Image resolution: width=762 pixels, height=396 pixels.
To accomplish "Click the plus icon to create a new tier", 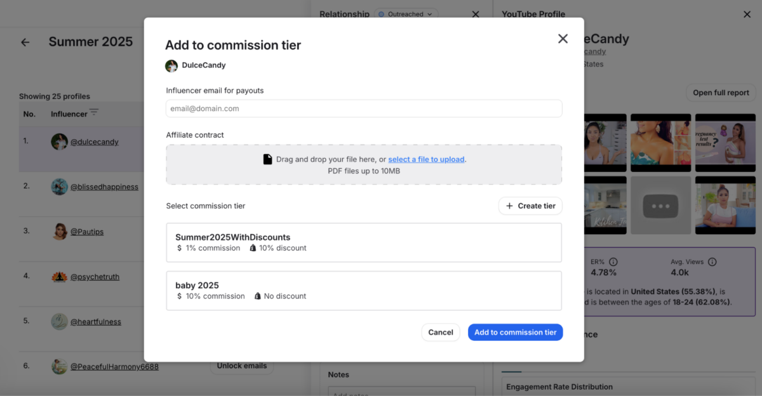I will click(509, 206).
